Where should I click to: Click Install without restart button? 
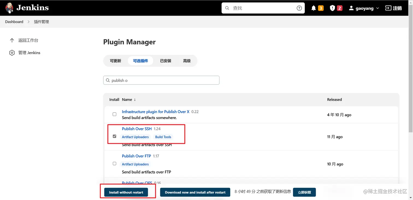click(126, 192)
